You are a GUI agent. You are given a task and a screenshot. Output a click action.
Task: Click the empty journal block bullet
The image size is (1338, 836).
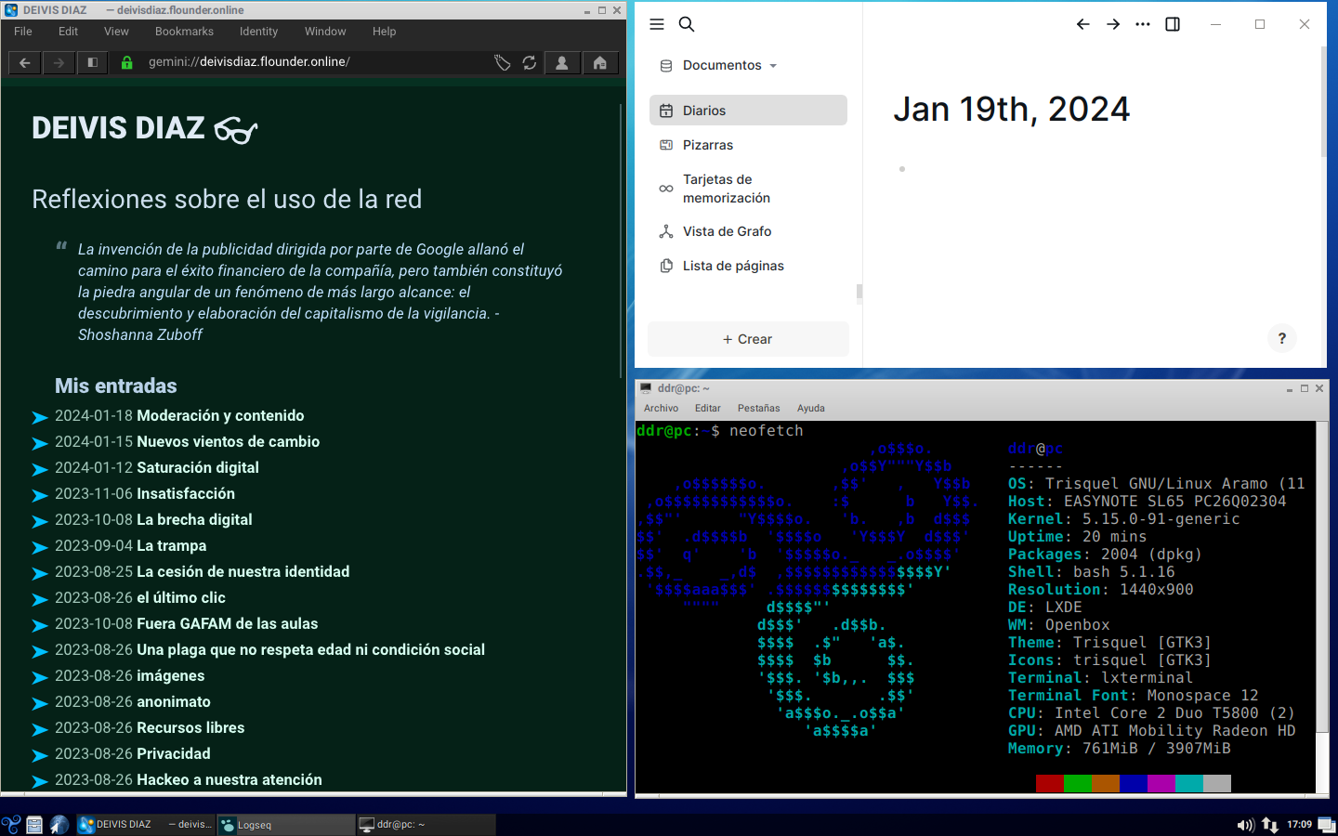[902, 169]
